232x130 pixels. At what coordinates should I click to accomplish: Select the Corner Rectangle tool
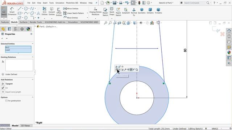click(19, 13)
